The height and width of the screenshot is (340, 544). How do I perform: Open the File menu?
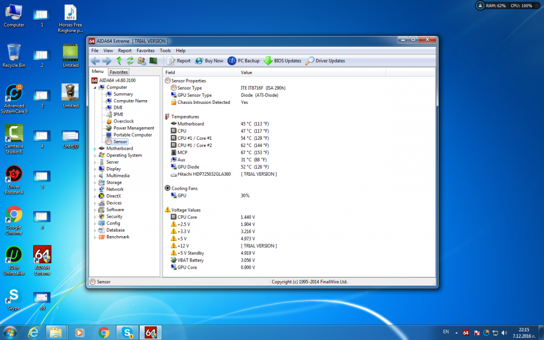[x=95, y=50]
